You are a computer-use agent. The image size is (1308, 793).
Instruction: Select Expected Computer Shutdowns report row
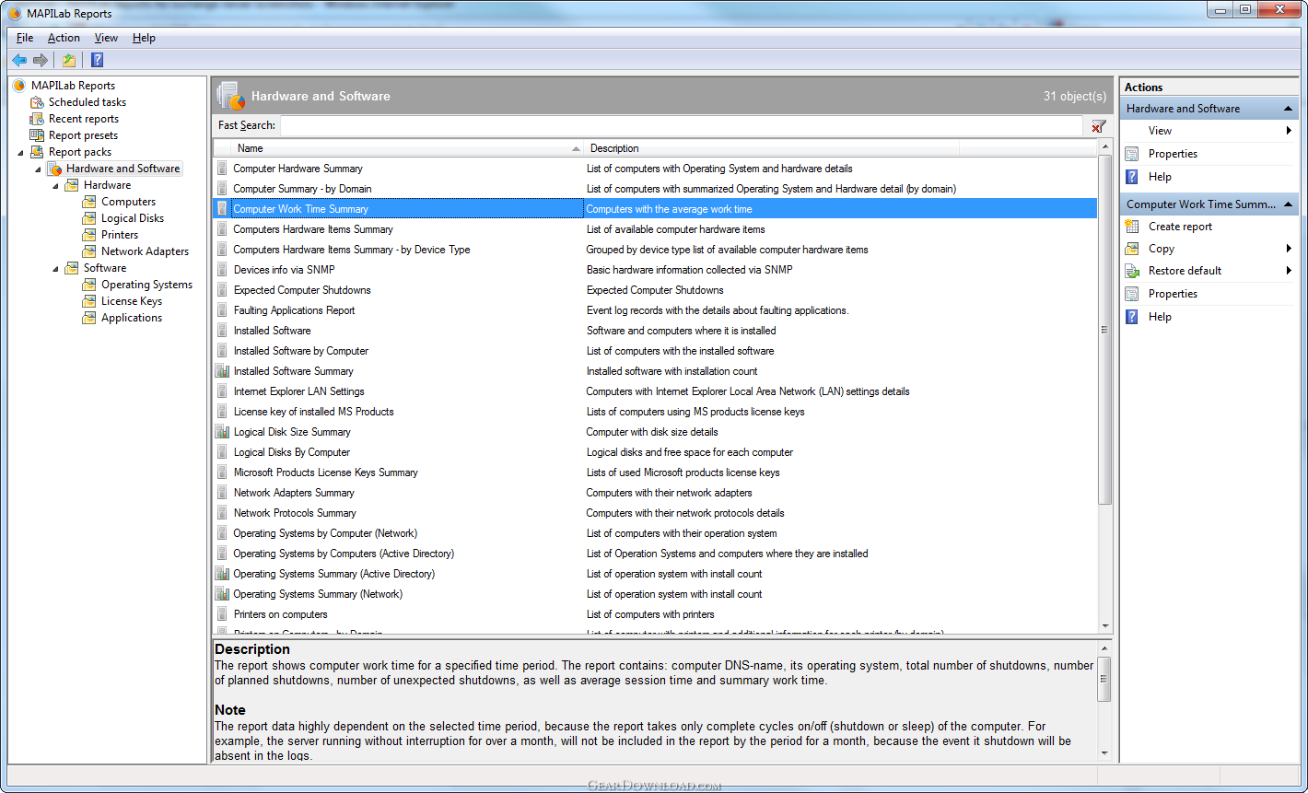coord(656,290)
